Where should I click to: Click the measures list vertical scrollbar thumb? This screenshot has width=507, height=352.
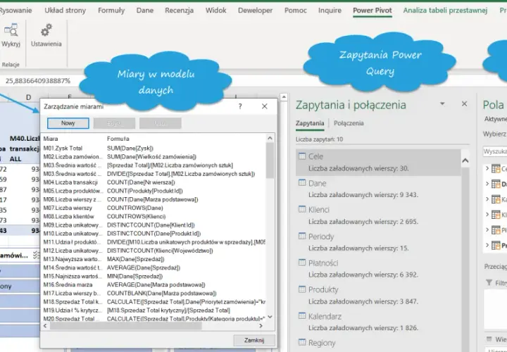(270, 161)
